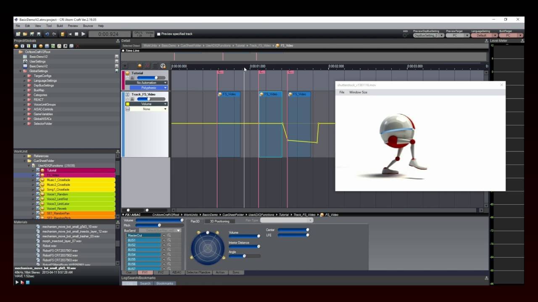The image size is (538, 302).
Task: Open the File menu in the video window
Action: [x=342, y=92]
